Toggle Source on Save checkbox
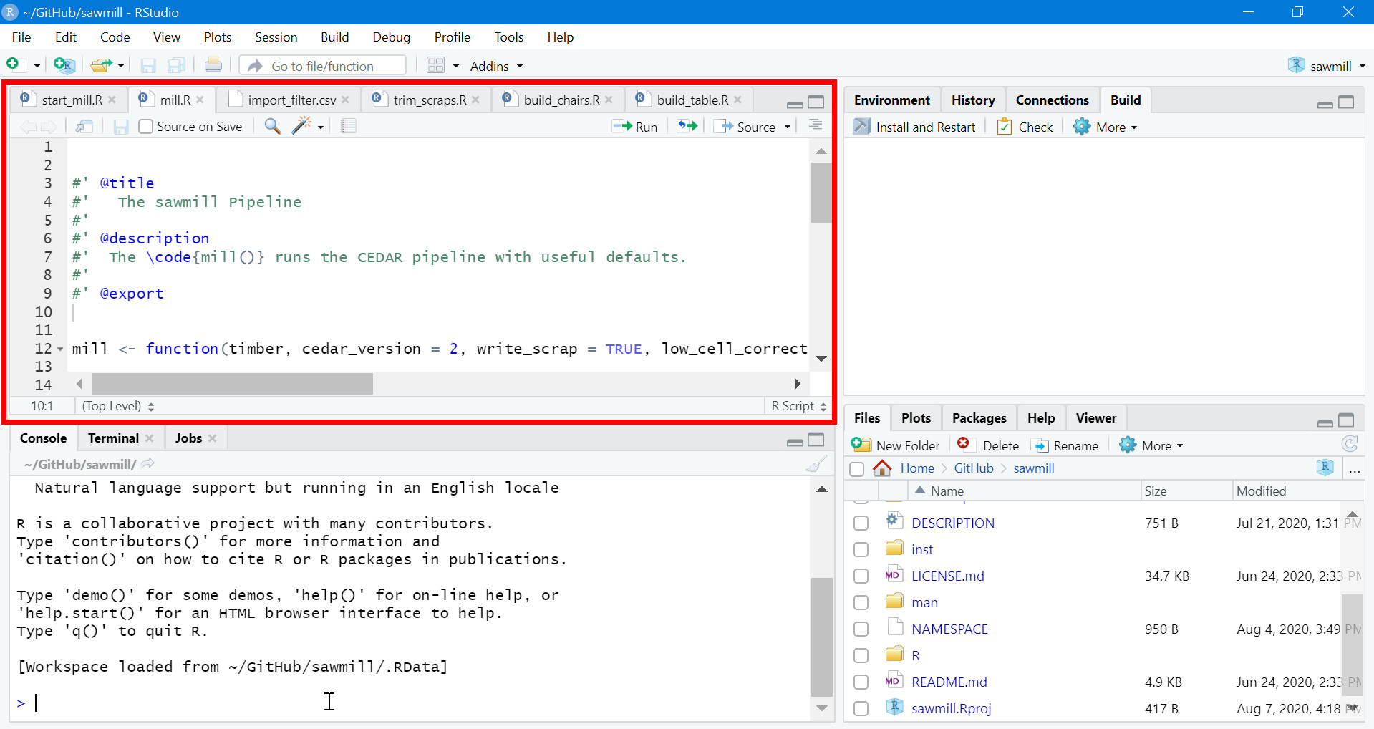 click(x=145, y=127)
